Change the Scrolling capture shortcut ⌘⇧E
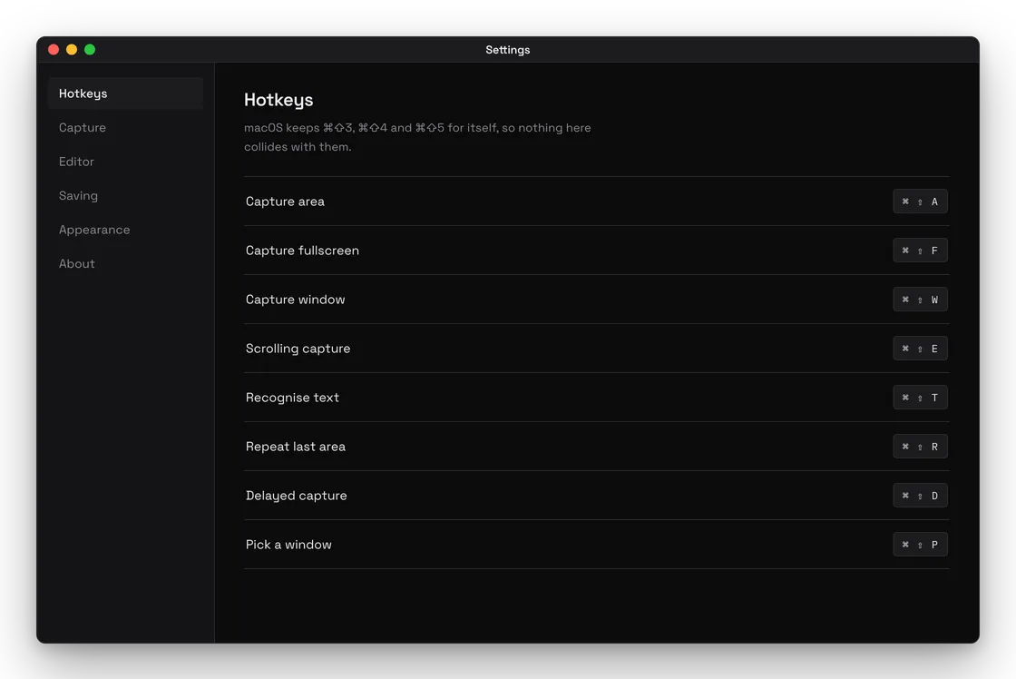 point(920,349)
